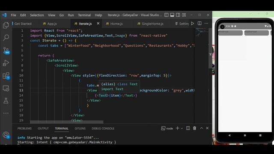Open the Run and Debug view
Screen dimensions: 274x154
coord(6,63)
